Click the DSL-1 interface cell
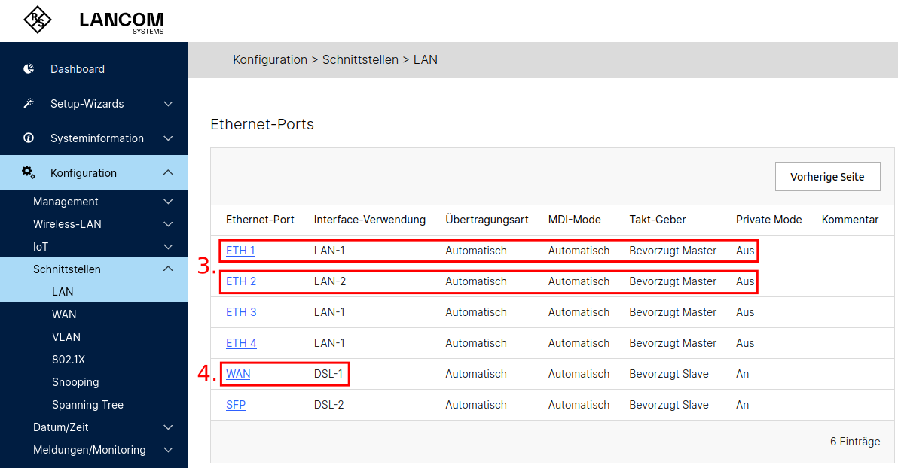The width and height of the screenshot is (898, 468). pos(328,374)
